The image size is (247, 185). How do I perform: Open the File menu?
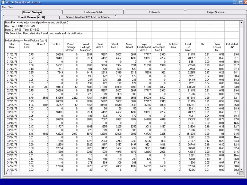[x=4, y=7]
